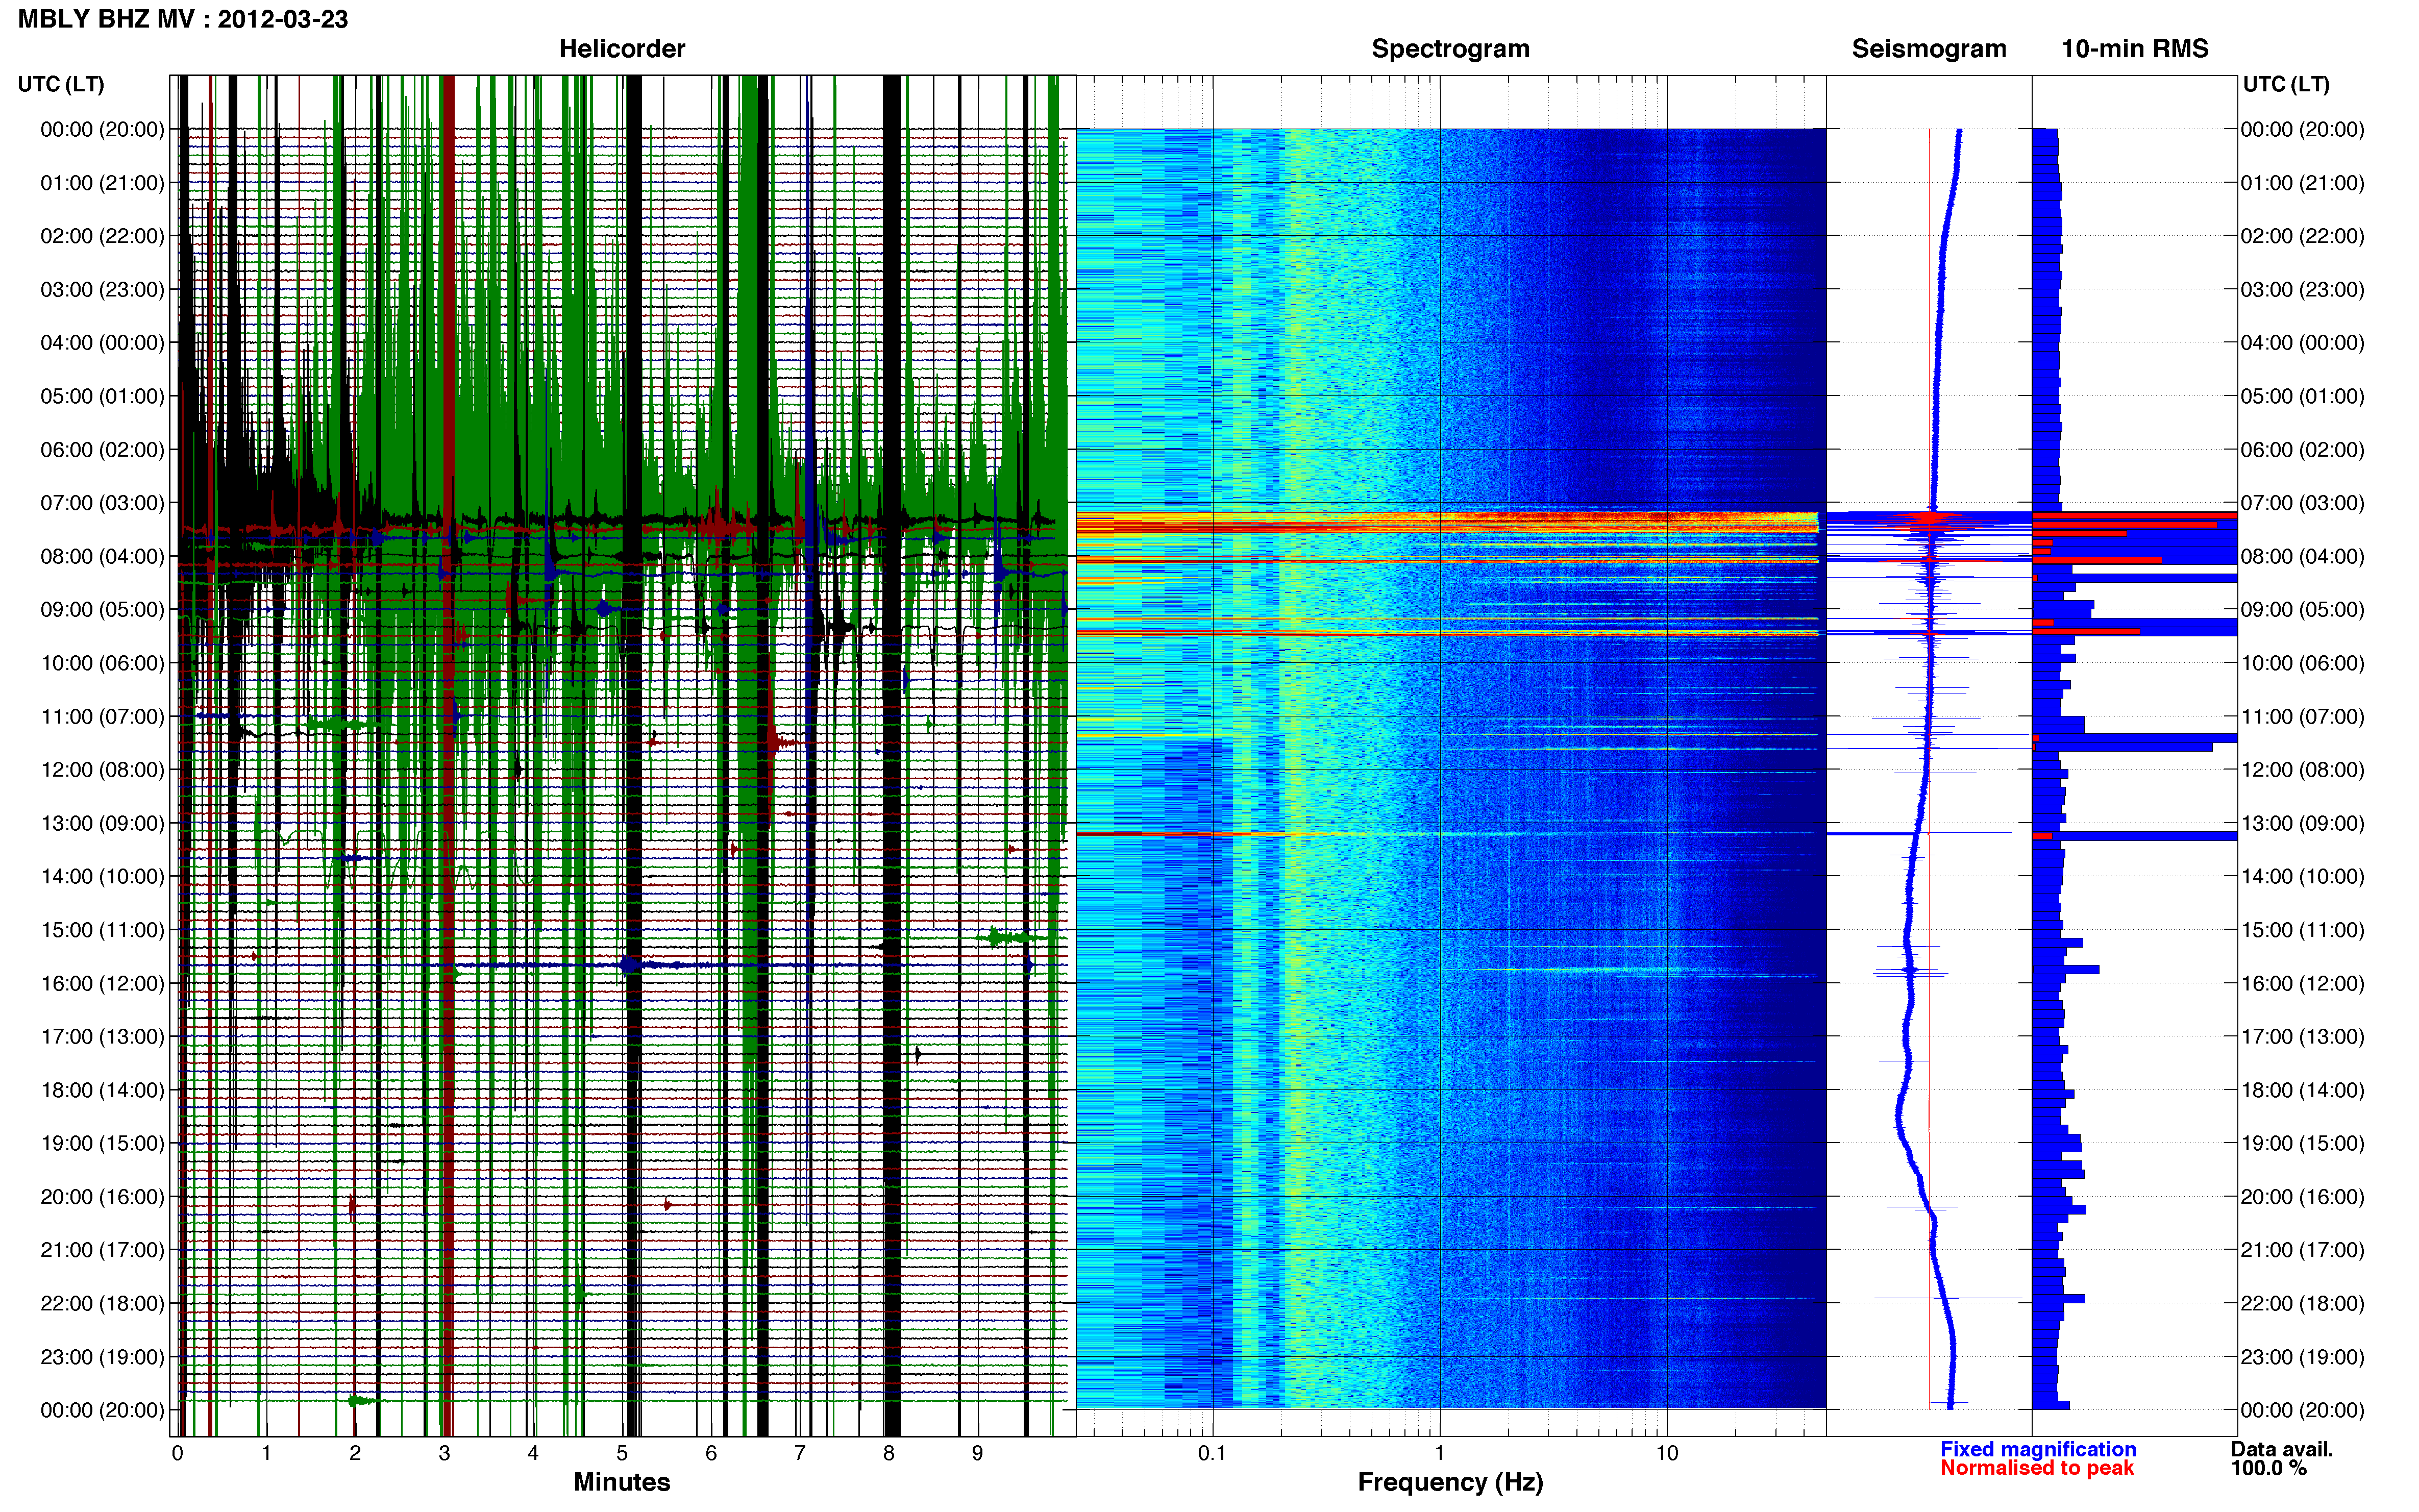The height and width of the screenshot is (1512, 2419).
Task: Select the Helicorder panel heading
Action: click(x=622, y=49)
